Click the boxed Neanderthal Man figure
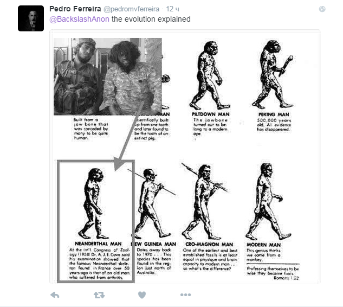 coord(95,221)
